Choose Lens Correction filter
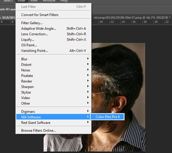 tap(53, 34)
